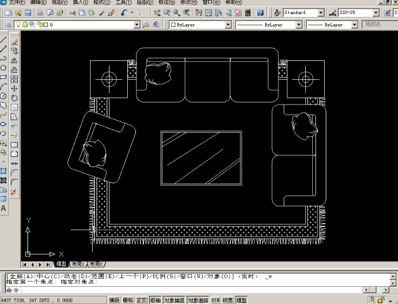Click the Help question mark icon
The width and height of the screenshot is (398, 304).
260,13
